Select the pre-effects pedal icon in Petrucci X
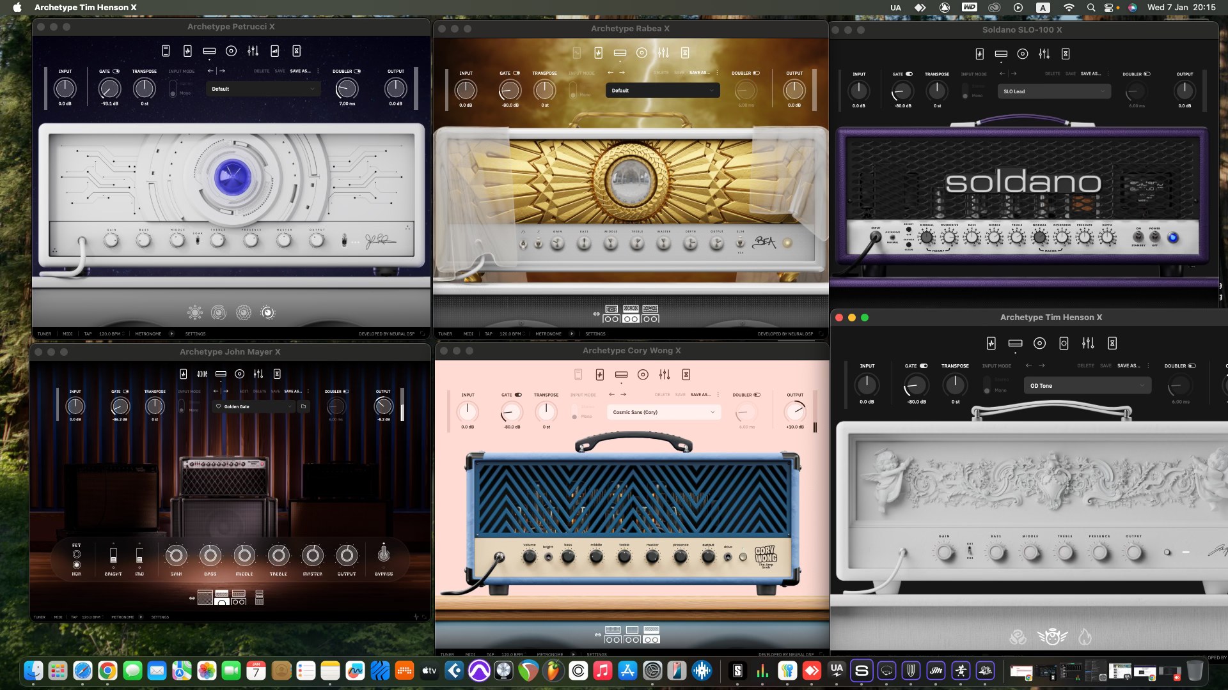 (x=187, y=51)
